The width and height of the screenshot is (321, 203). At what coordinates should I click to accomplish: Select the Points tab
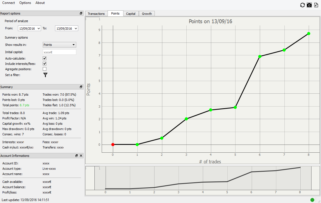coord(115,13)
